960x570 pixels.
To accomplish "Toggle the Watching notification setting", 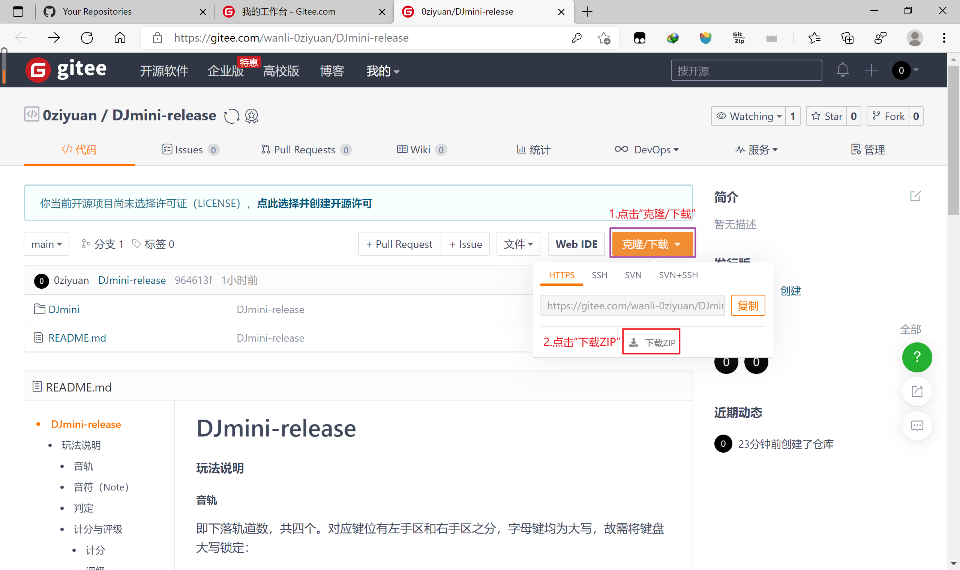I will click(x=748, y=117).
